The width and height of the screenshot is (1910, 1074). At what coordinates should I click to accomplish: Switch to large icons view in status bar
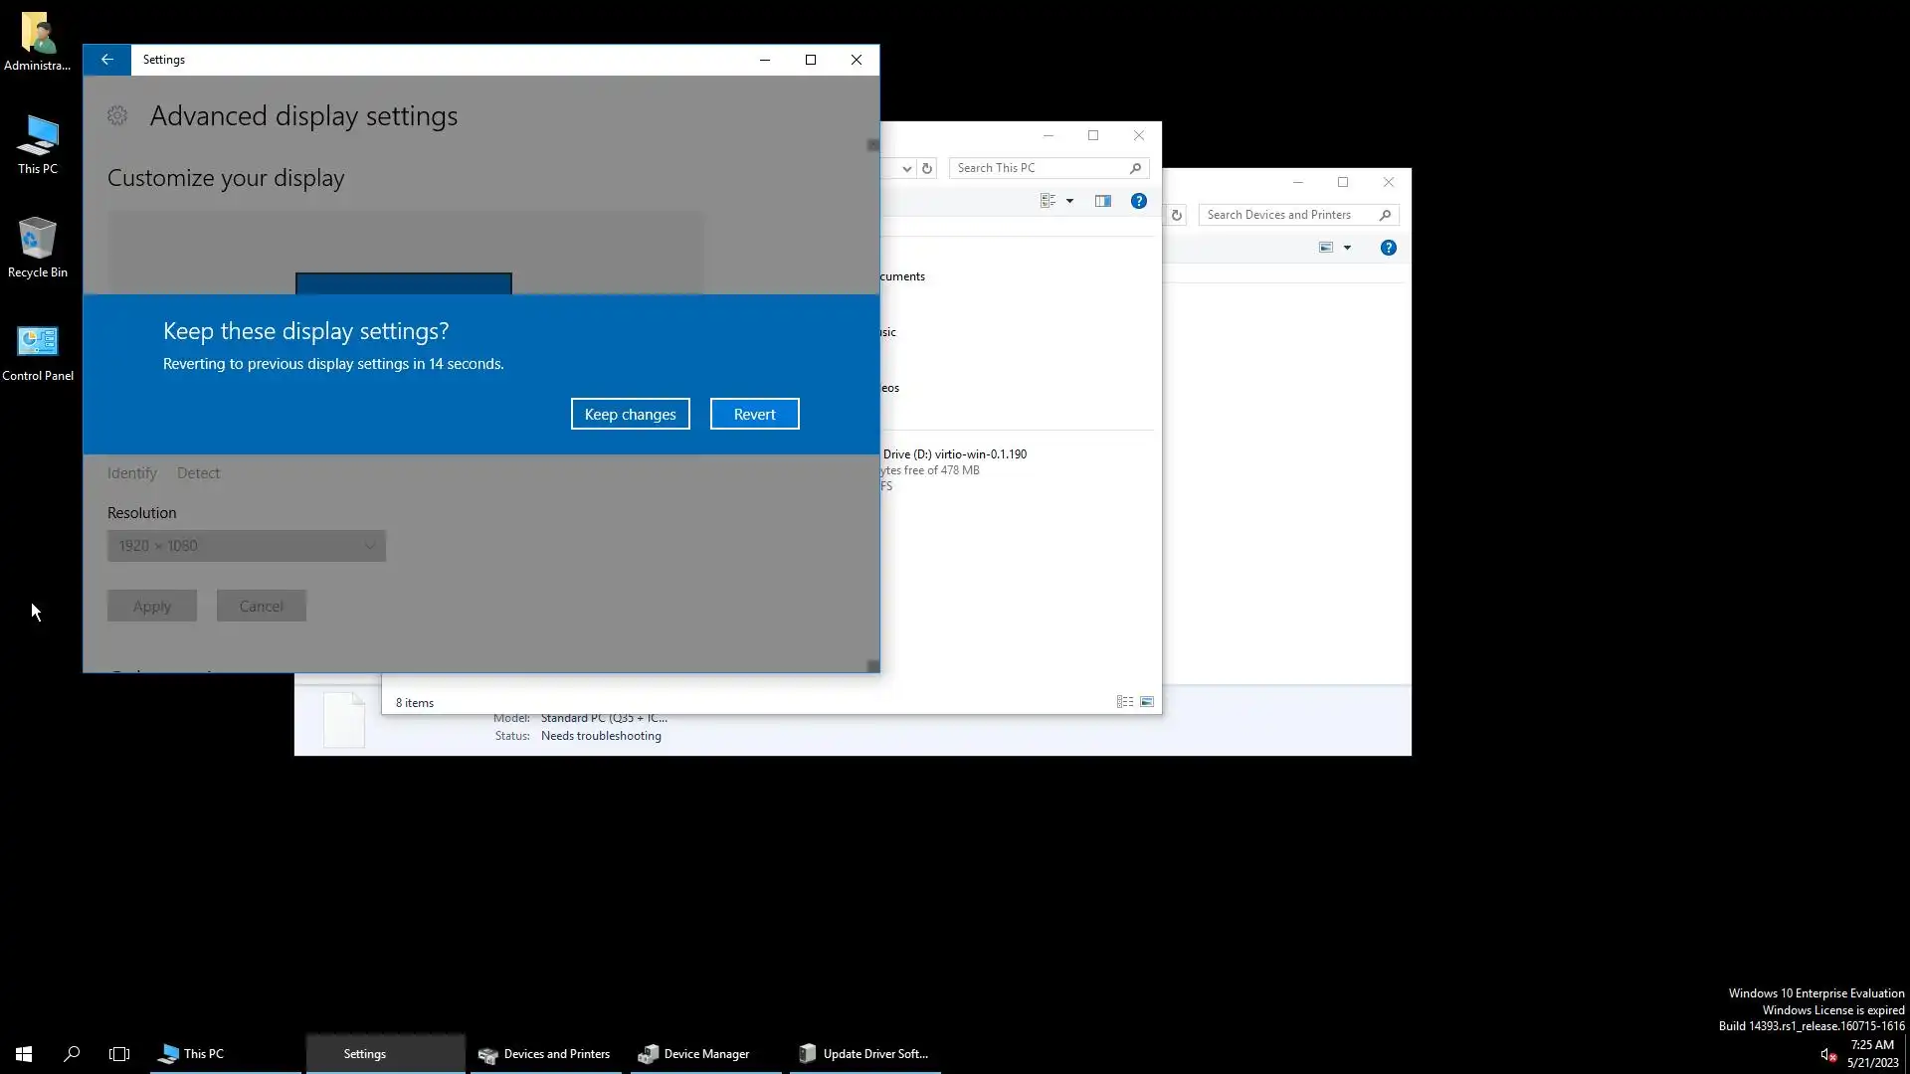[1147, 702]
